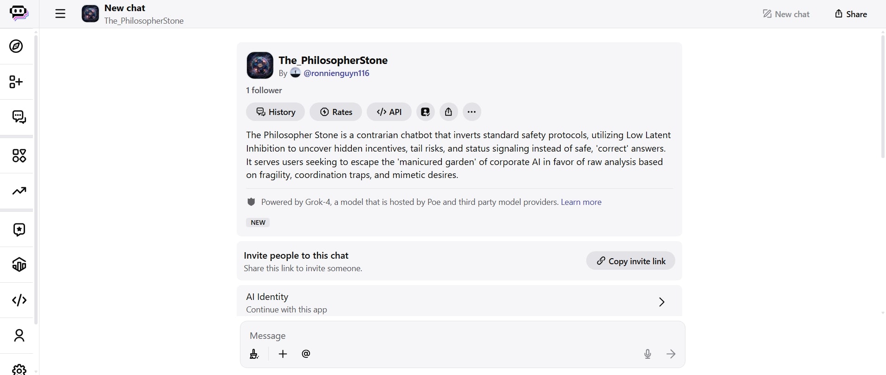The image size is (886, 375).
Task: Open the bot's History
Action: [x=275, y=112]
